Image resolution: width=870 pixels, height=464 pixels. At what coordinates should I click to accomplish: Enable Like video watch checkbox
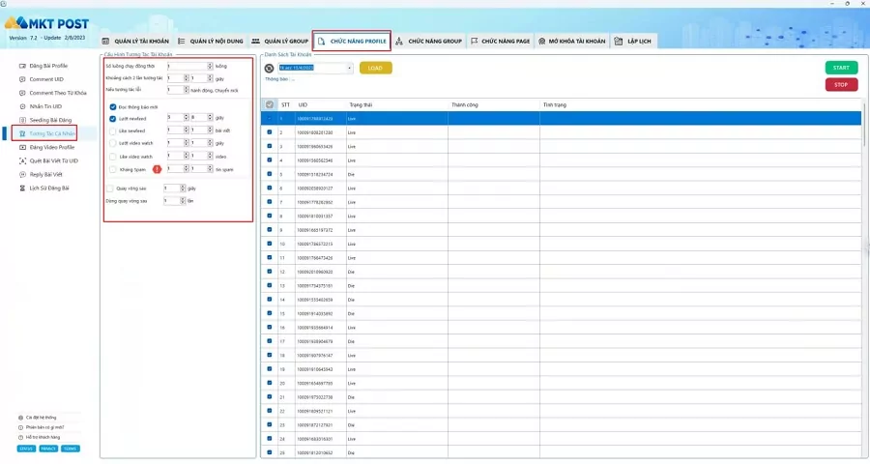[x=113, y=157]
